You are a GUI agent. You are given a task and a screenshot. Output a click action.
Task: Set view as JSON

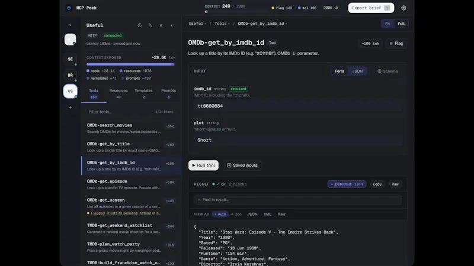click(x=252, y=214)
